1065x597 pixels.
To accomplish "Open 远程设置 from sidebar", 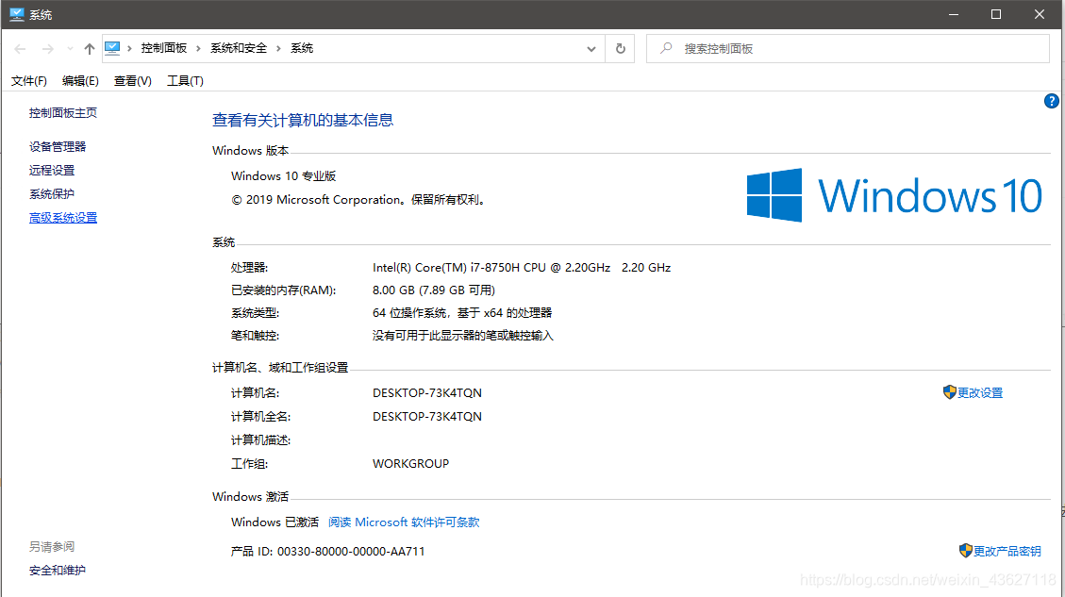I will (52, 171).
